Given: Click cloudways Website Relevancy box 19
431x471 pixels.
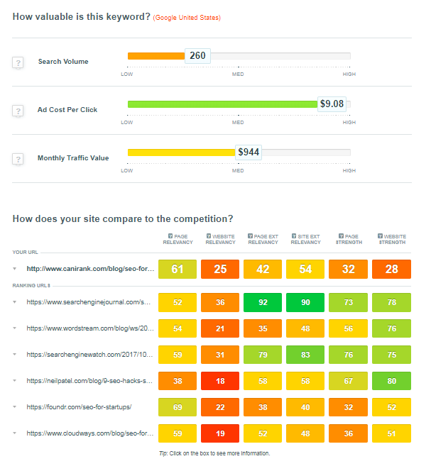Looking at the screenshot, I should point(220,433).
